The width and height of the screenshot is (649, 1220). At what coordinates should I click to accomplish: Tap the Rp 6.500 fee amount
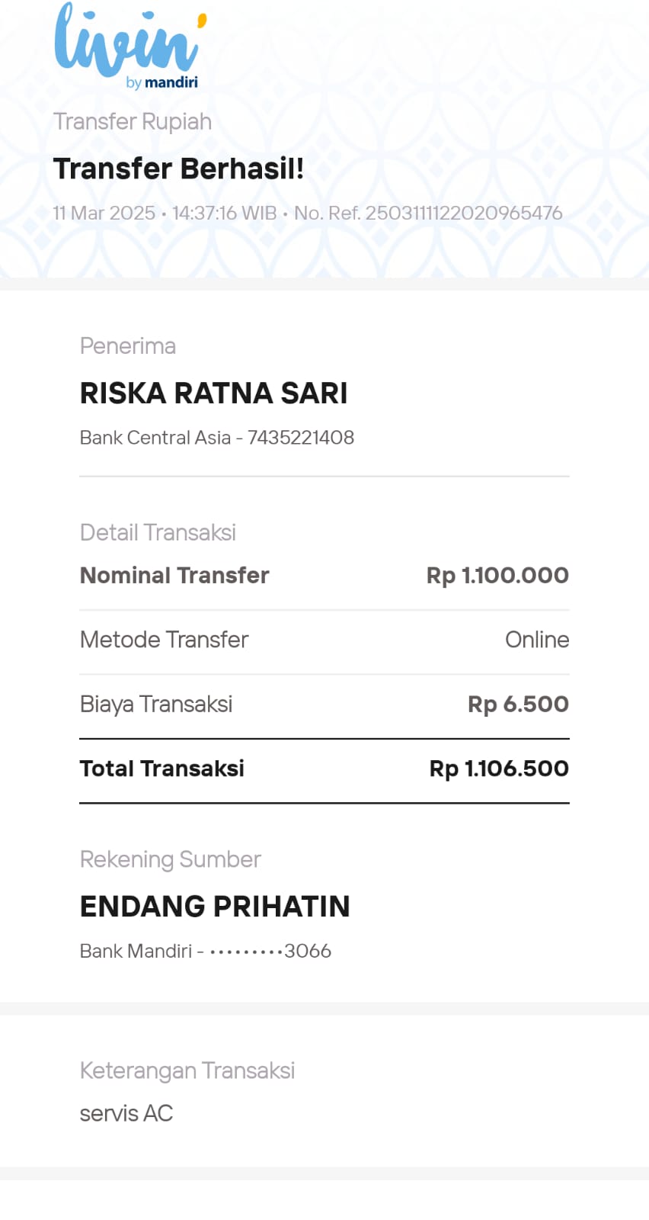(x=518, y=704)
